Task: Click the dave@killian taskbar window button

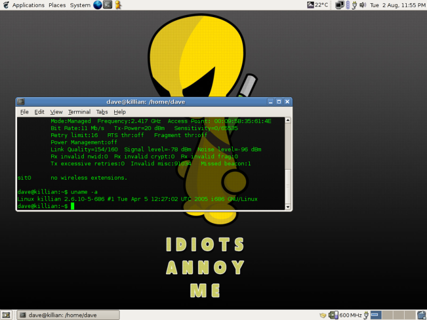Action: [68, 315]
